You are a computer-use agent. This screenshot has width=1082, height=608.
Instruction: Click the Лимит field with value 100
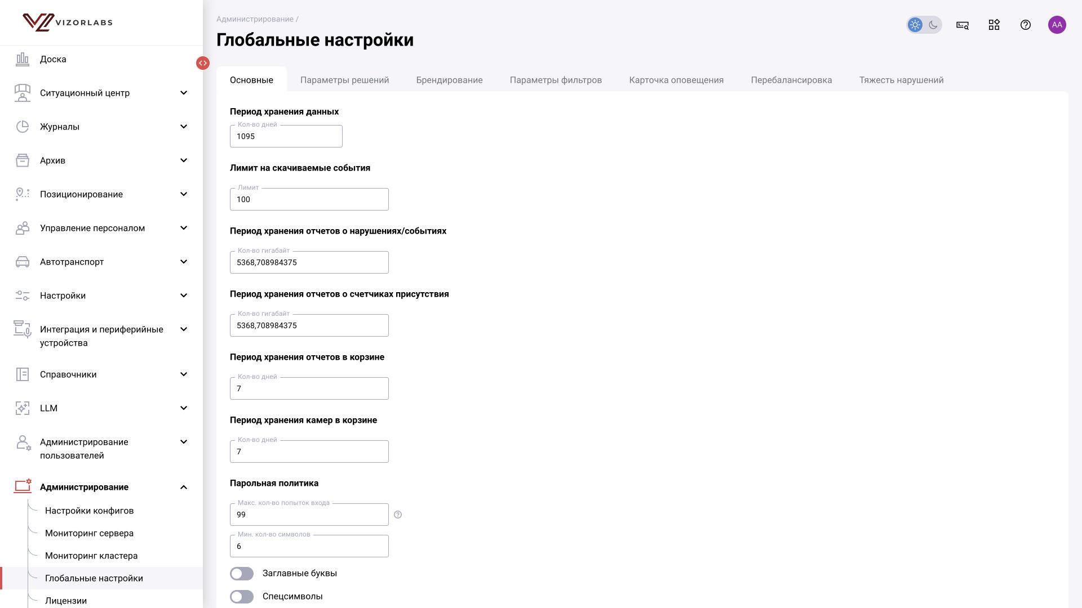(x=309, y=199)
